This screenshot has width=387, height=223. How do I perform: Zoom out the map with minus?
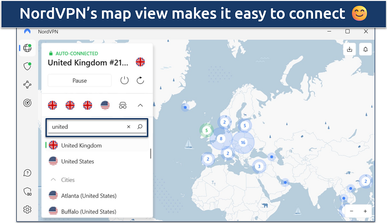(x=351, y=211)
